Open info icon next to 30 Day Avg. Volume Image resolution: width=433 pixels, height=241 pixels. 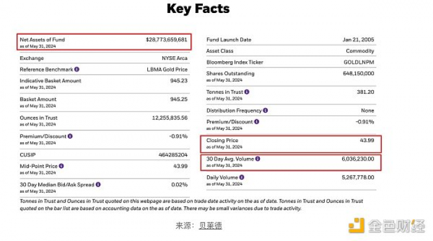258,159
